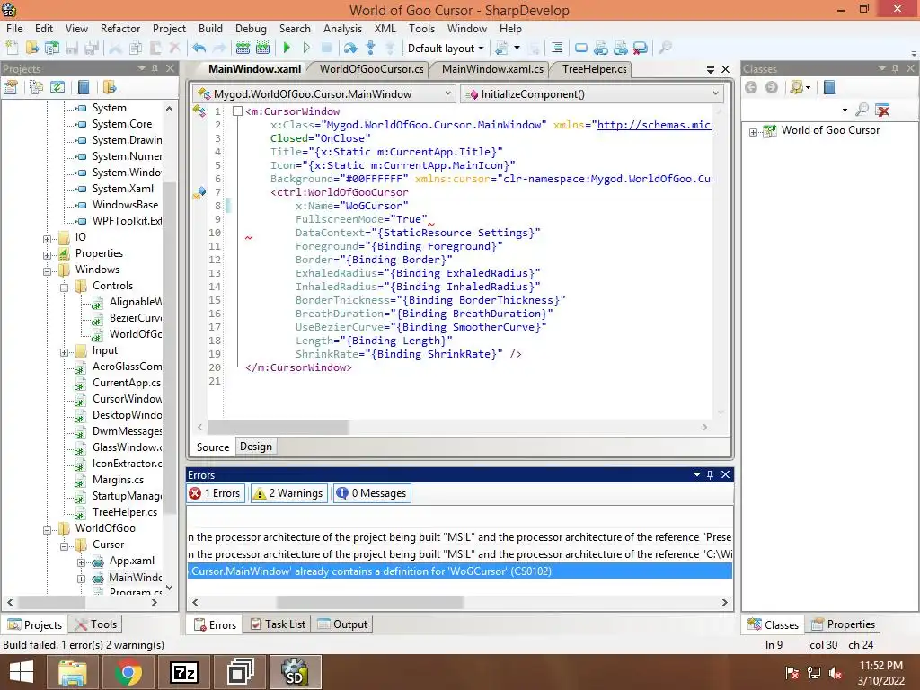Open the 7-Zip taskbar icon
920x690 pixels.
point(183,672)
